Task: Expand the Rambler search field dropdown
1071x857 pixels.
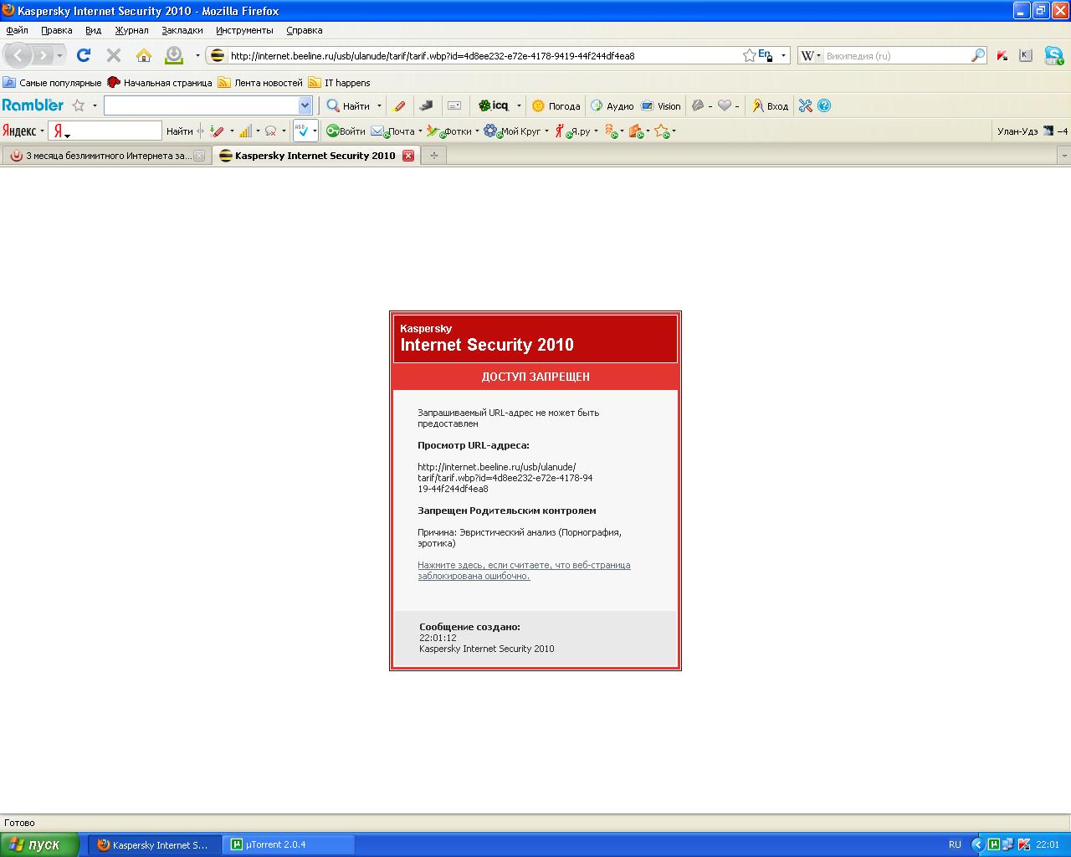Action: (305, 105)
